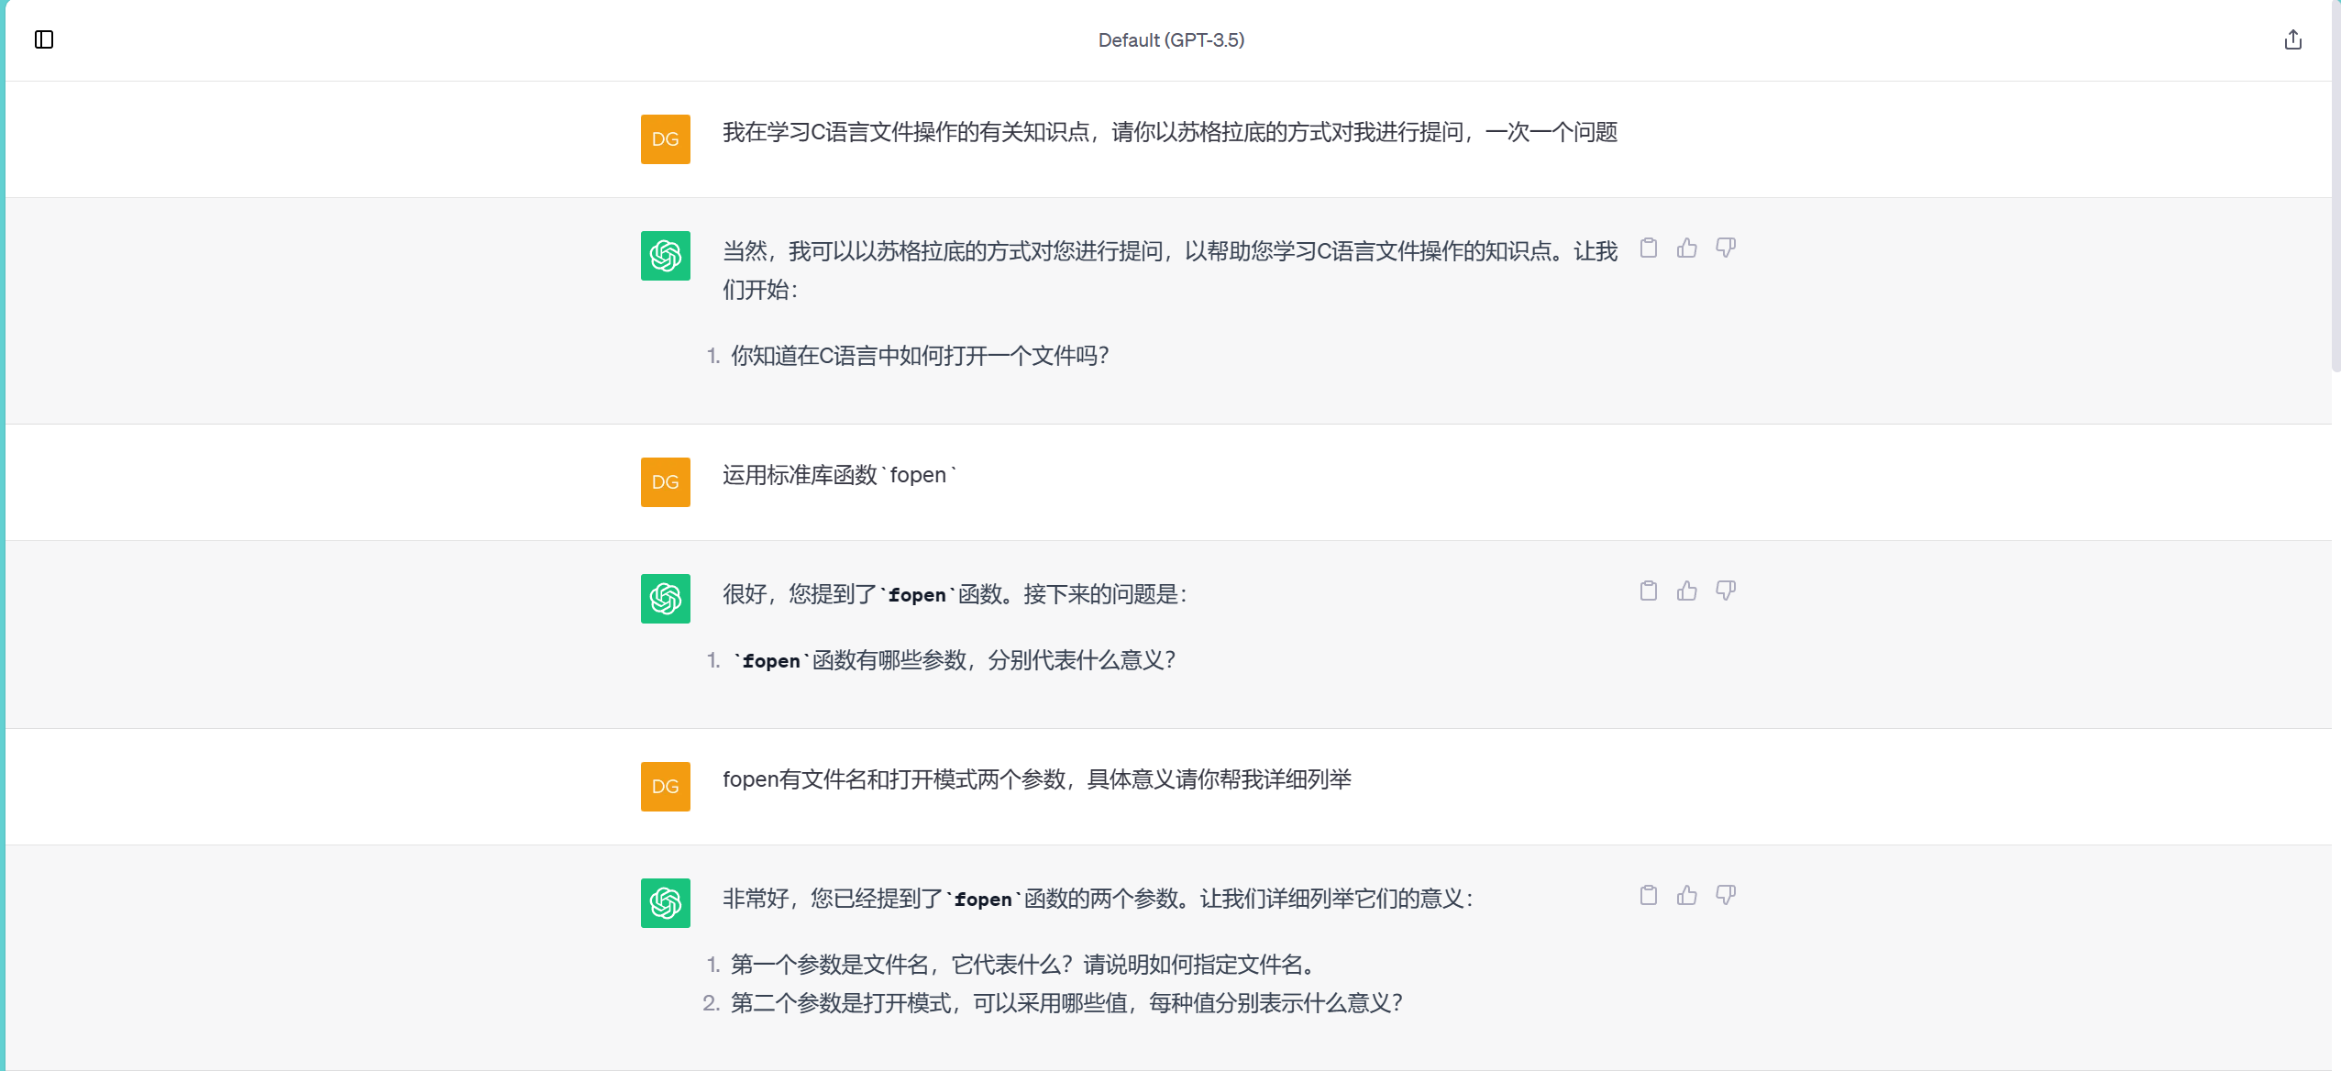Click the first ChatGPT logo avatar
The image size is (2341, 1071).
tap(665, 256)
